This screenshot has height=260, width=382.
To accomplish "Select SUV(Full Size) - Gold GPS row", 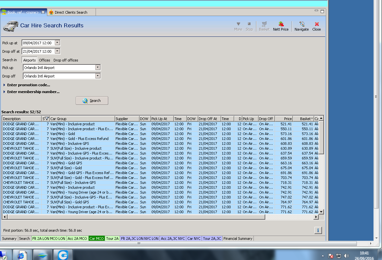I will click(x=160, y=202).
